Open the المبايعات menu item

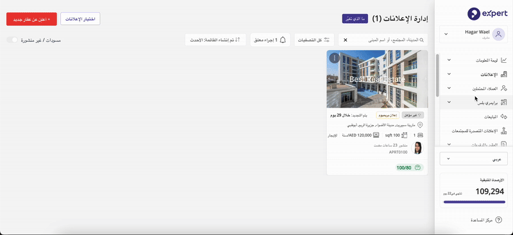coord(476,117)
